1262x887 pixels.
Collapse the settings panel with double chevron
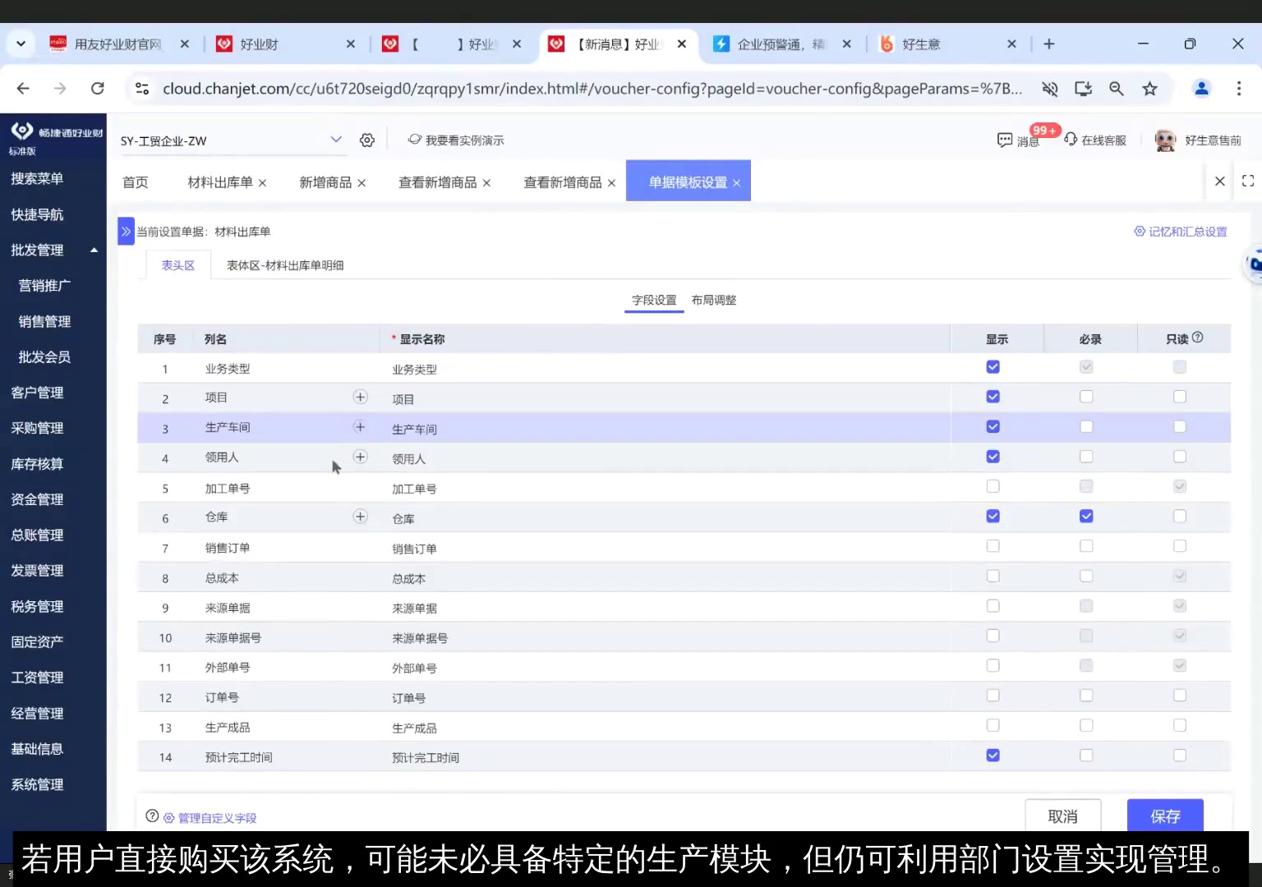[125, 231]
